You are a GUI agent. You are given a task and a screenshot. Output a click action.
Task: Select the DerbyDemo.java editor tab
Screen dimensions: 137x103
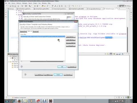coord(110,9)
